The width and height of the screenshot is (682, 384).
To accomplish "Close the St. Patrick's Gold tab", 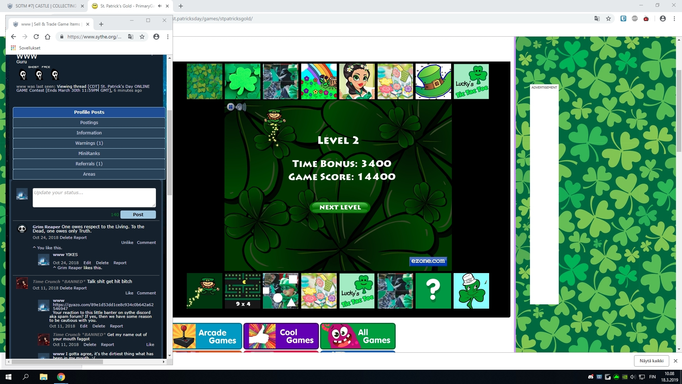I will click(x=167, y=6).
